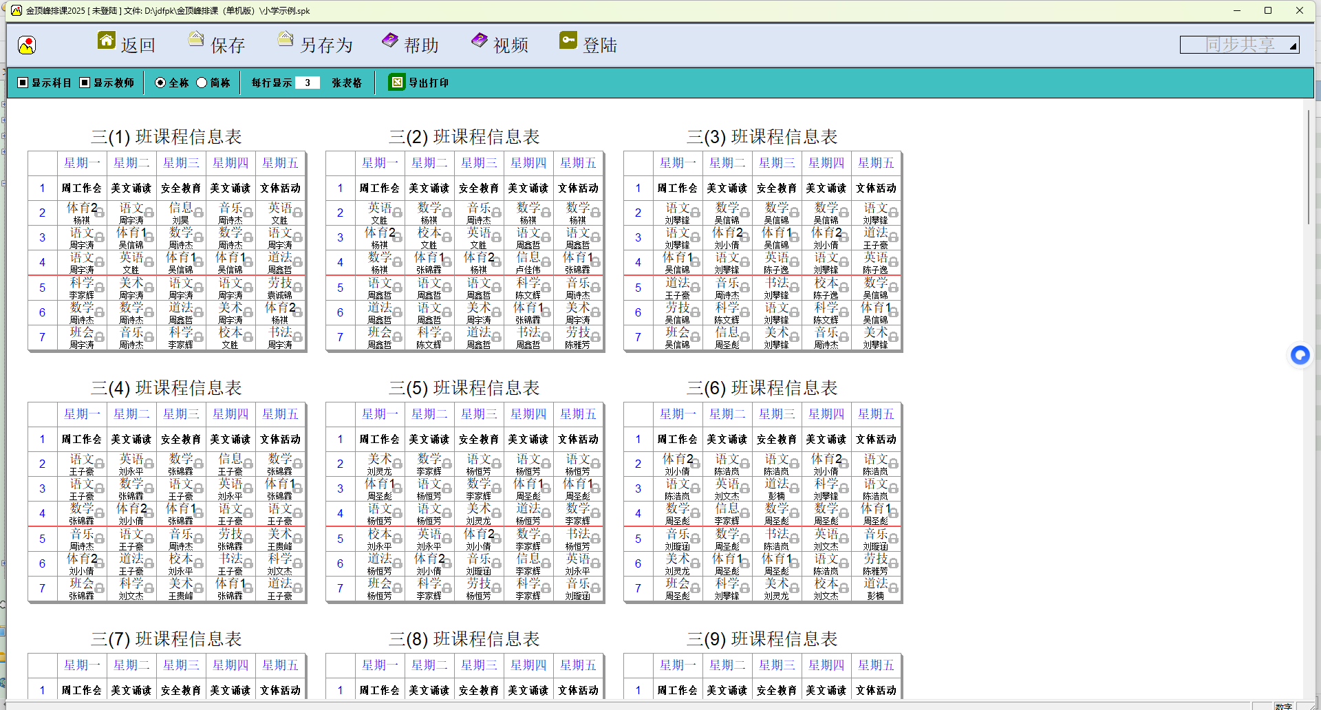This screenshot has height=710, width=1321.
Task: Click 星期三 header in the 三(5) table
Action: [479, 414]
